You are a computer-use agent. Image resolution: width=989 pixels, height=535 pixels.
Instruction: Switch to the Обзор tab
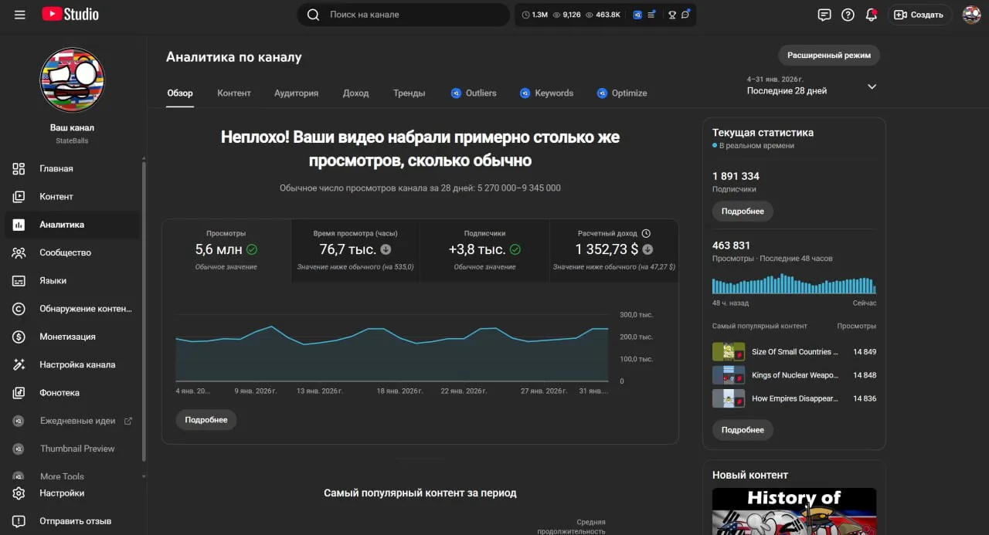click(180, 93)
